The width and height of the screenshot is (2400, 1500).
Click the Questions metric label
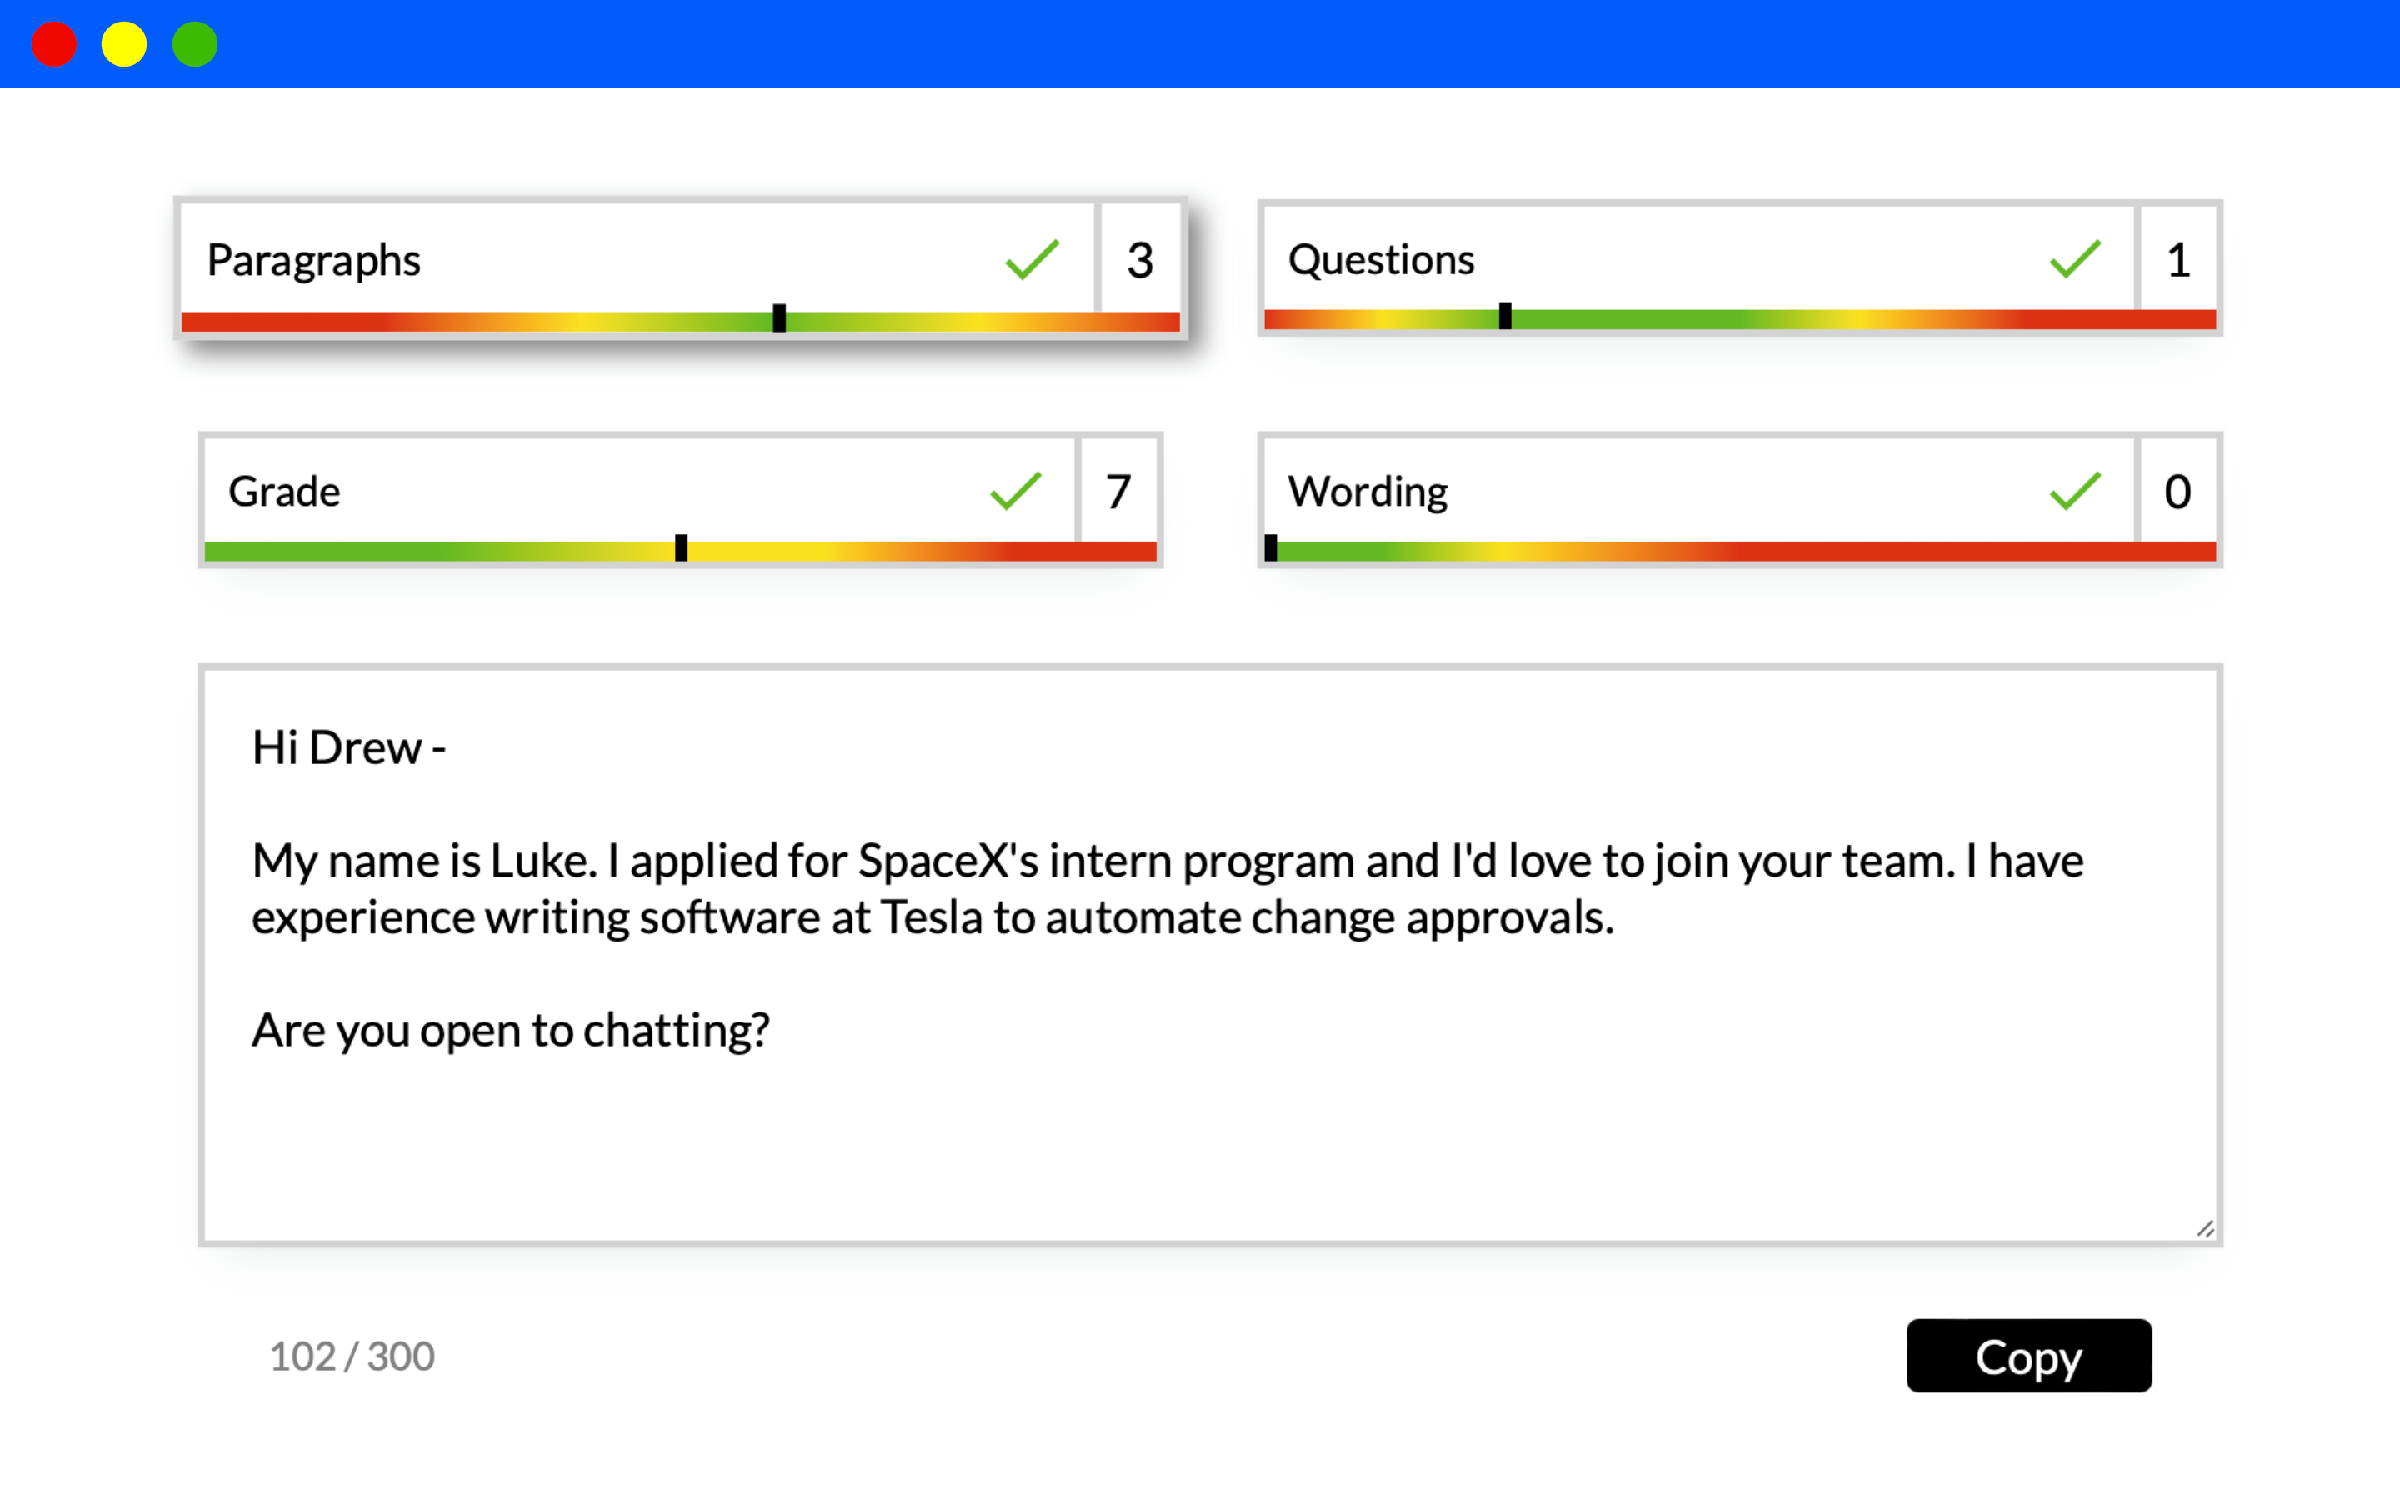[1381, 260]
